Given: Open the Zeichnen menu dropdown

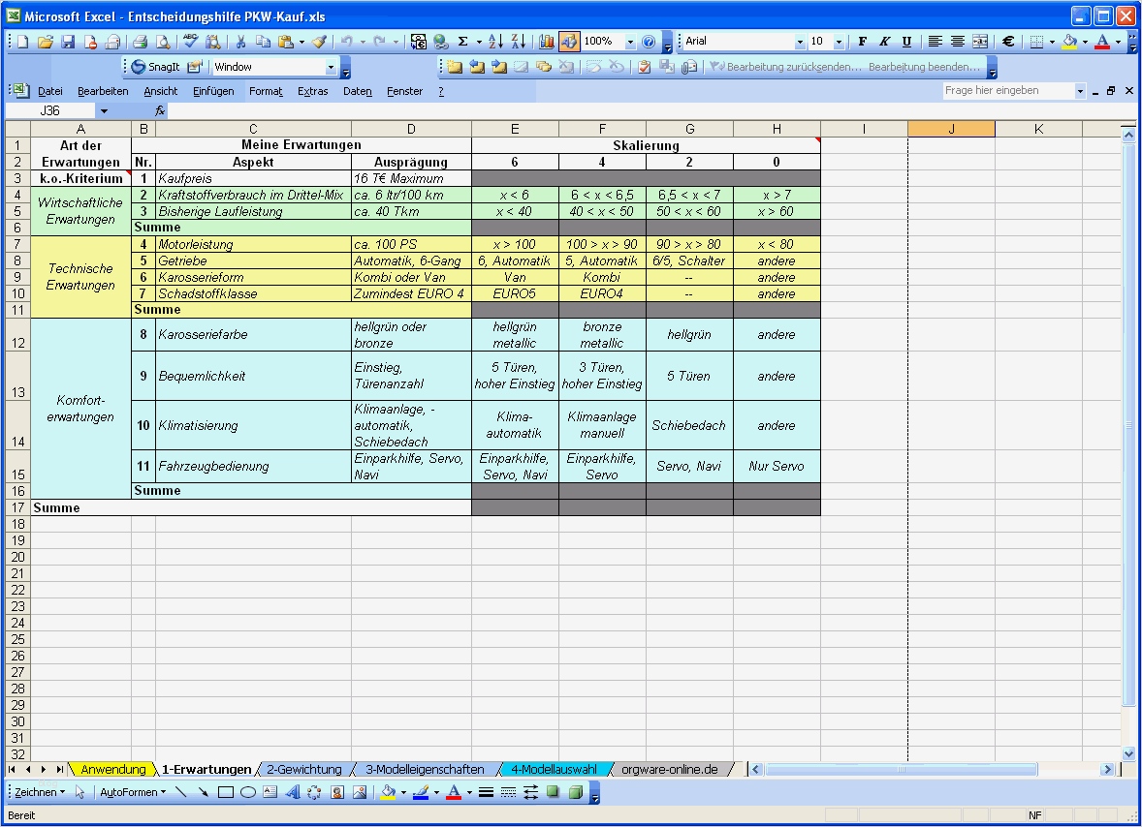Looking at the screenshot, I should click(40, 792).
